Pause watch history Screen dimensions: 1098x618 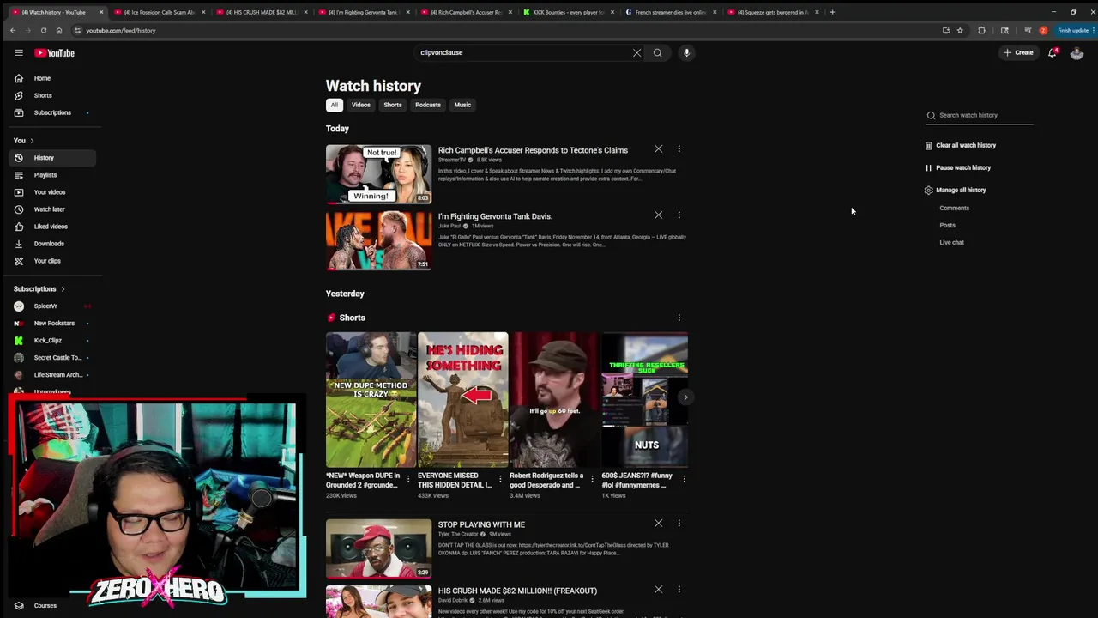tap(957, 167)
